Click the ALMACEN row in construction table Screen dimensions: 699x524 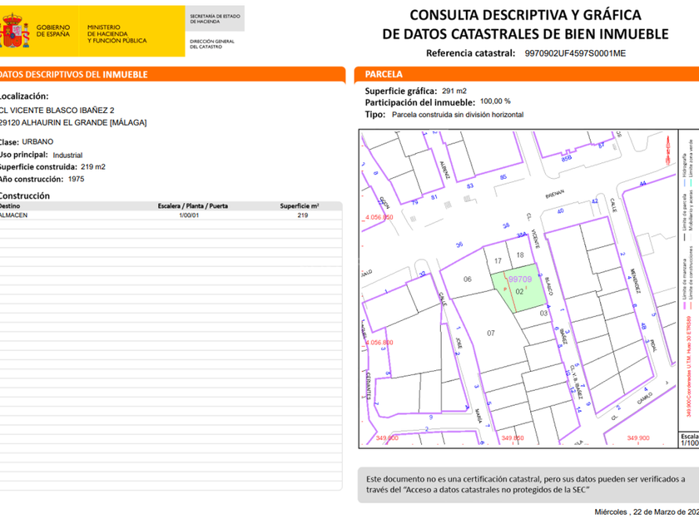coord(171,215)
